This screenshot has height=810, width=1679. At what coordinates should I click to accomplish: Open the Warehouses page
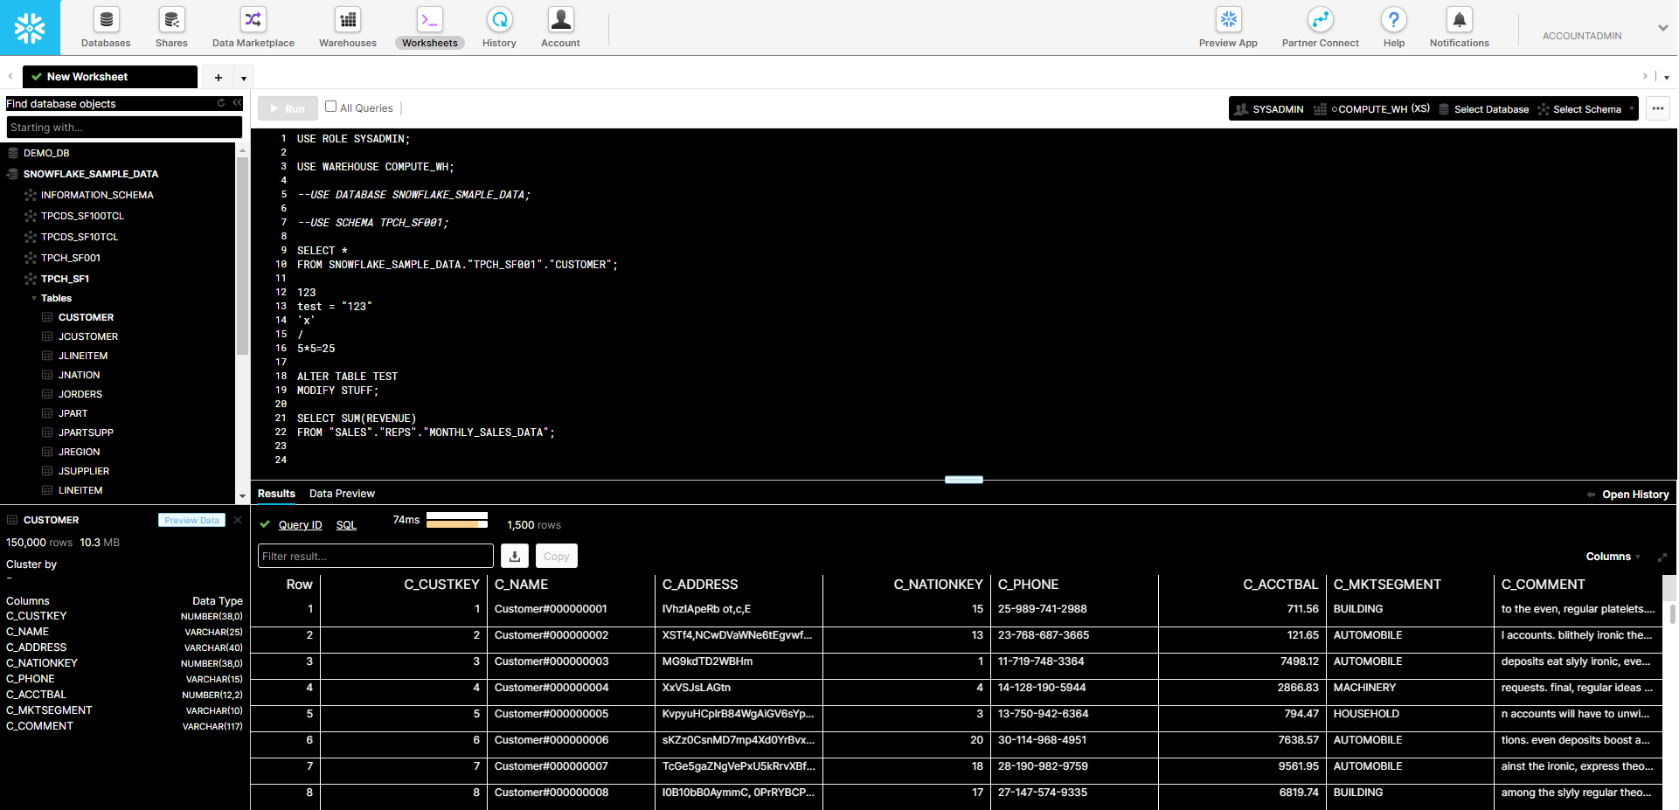point(348,28)
